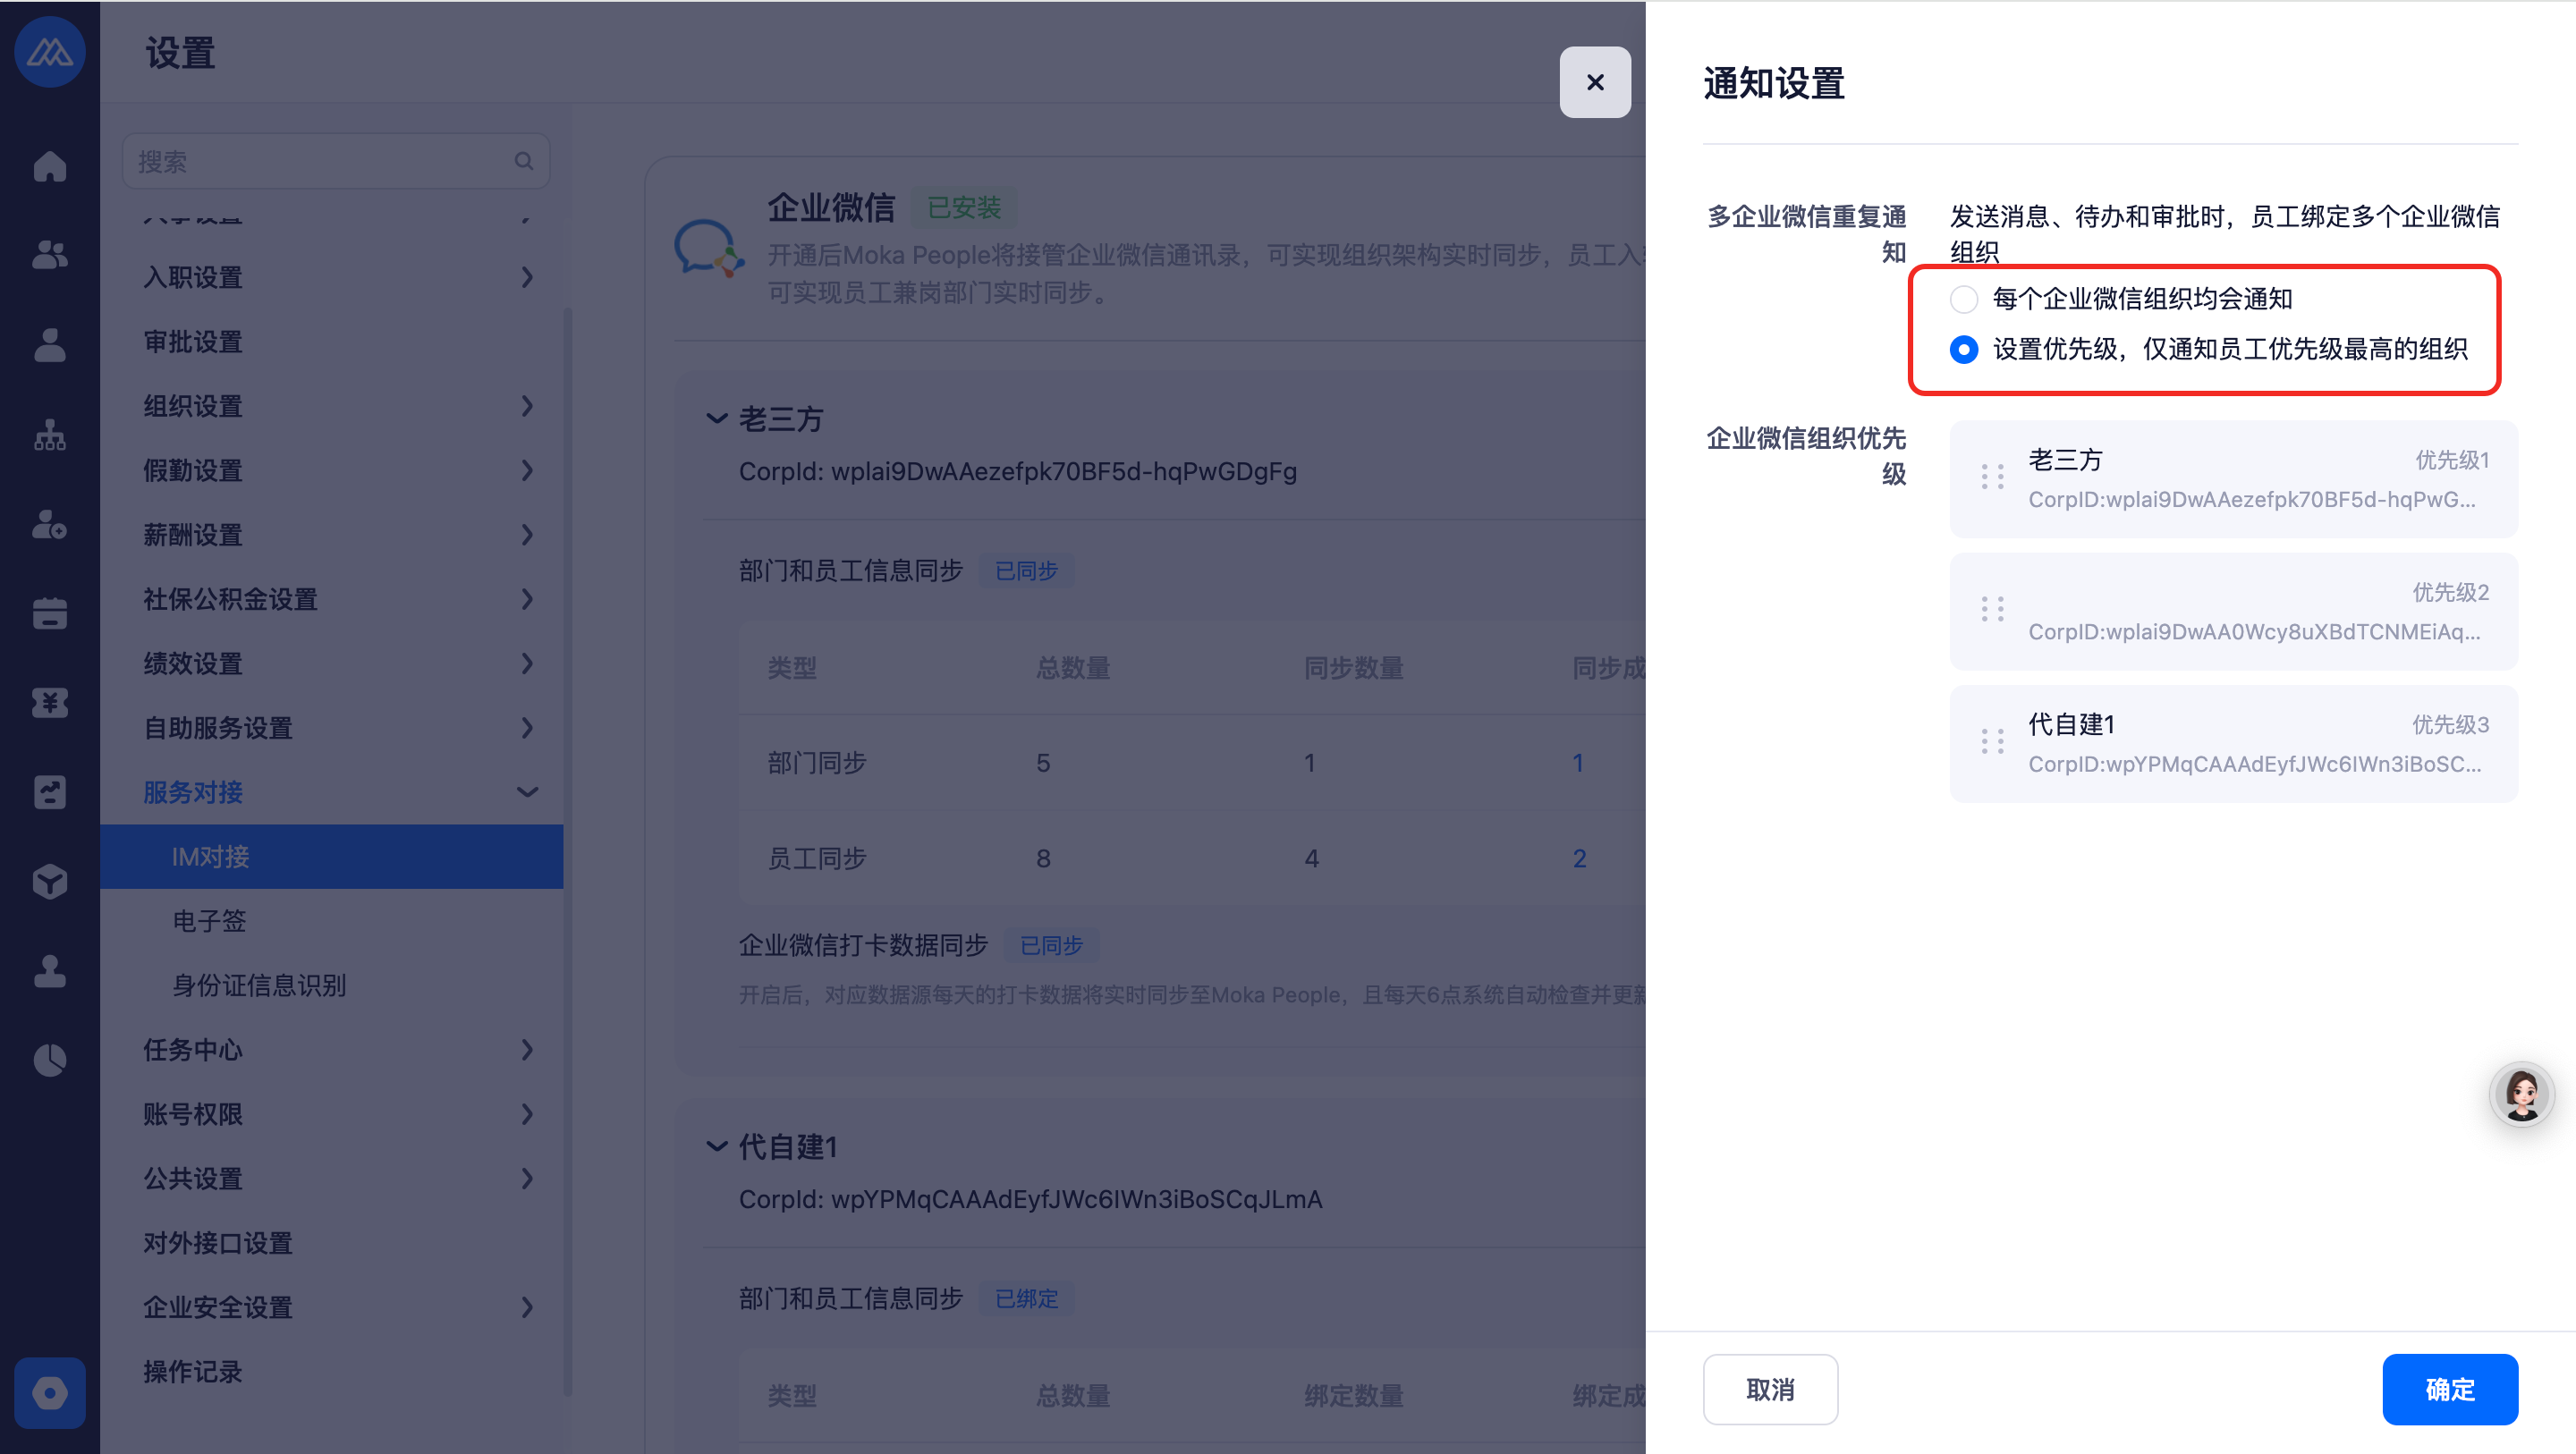
Task: Open the 电子签 submenu item
Action: [209, 921]
